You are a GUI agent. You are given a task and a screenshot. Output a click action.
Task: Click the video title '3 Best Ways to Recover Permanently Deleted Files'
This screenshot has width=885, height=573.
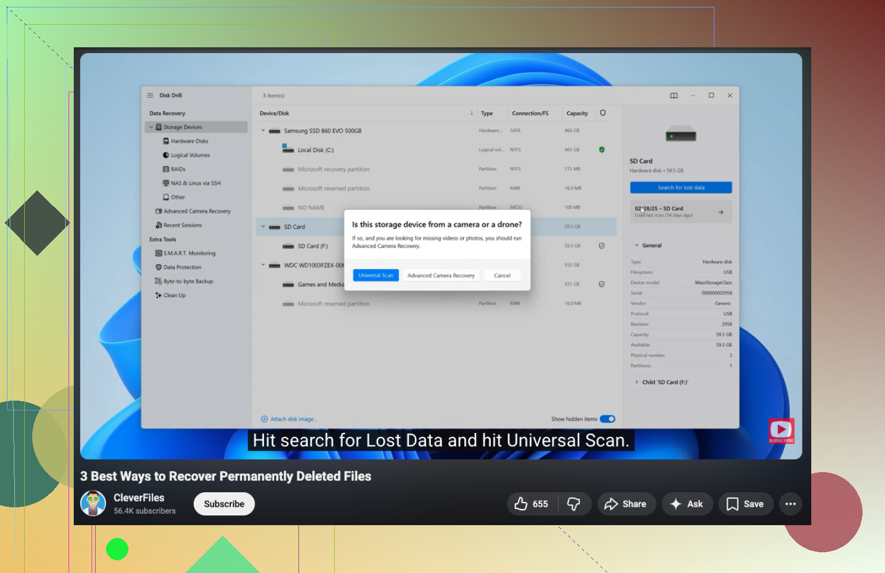(x=226, y=476)
